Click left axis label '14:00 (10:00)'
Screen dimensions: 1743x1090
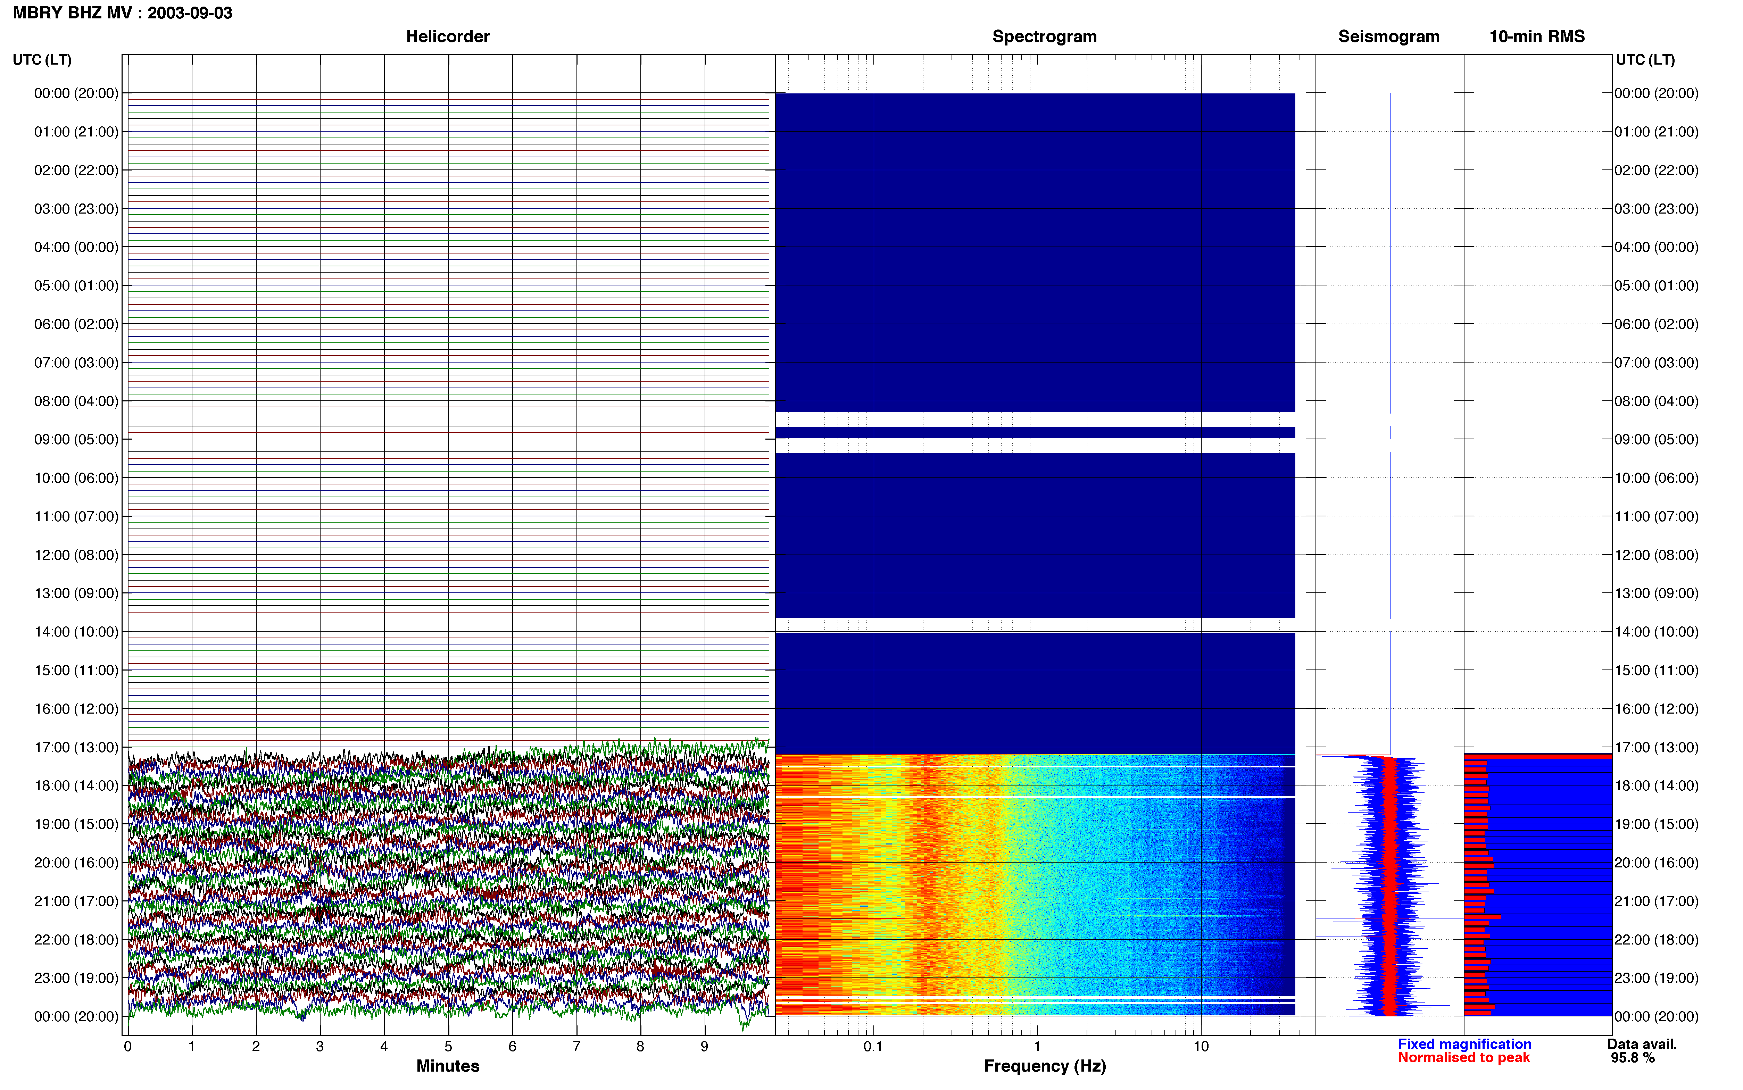point(76,632)
